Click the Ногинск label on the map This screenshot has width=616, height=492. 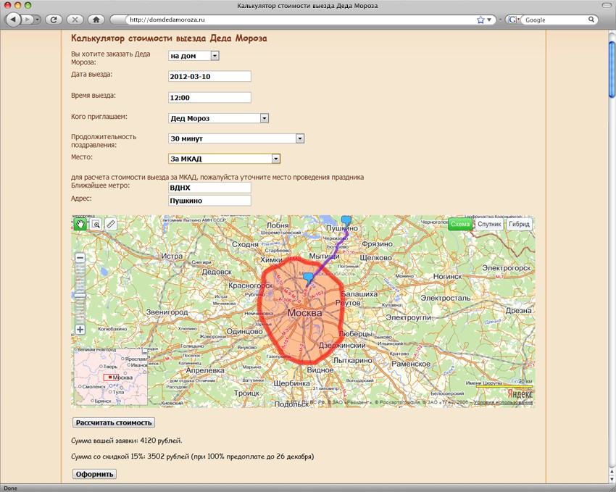point(447,276)
